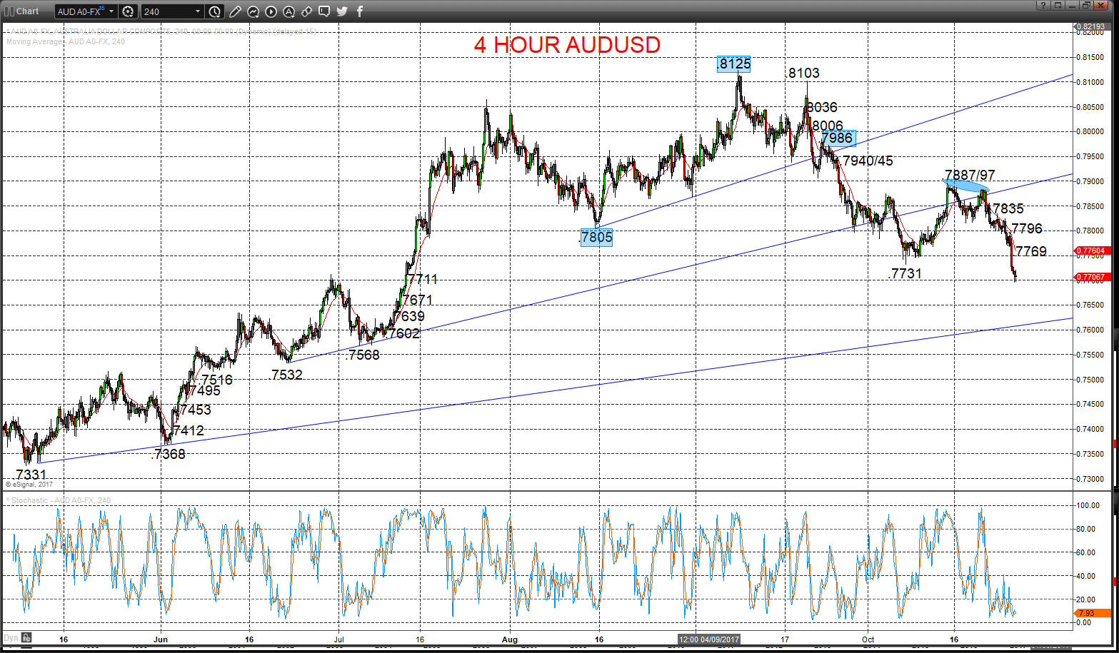Click the 100.00 stochastic axis label
The height and width of the screenshot is (653, 1119).
click(x=1090, y=505)
